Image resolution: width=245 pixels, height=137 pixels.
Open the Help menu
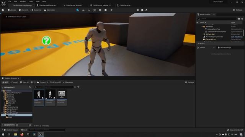(x=44, y=2)
